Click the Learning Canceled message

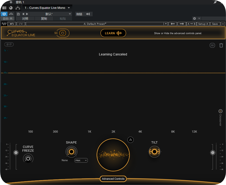113,54
